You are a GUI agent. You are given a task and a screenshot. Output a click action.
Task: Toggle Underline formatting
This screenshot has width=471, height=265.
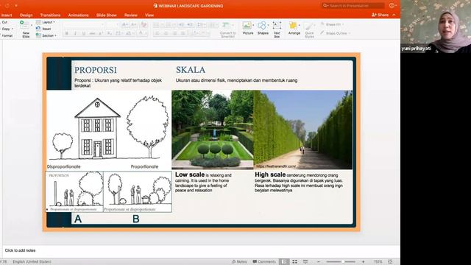tap(84, 34)
